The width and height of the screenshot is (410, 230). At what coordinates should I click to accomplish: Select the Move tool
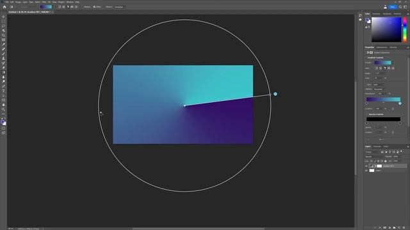coord(3,17)
